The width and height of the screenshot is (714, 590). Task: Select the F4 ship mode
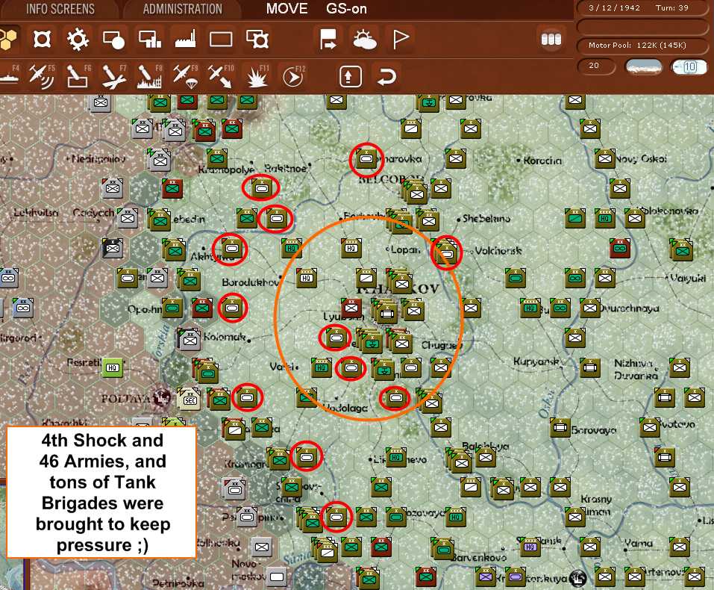click(x=9, y=75)
